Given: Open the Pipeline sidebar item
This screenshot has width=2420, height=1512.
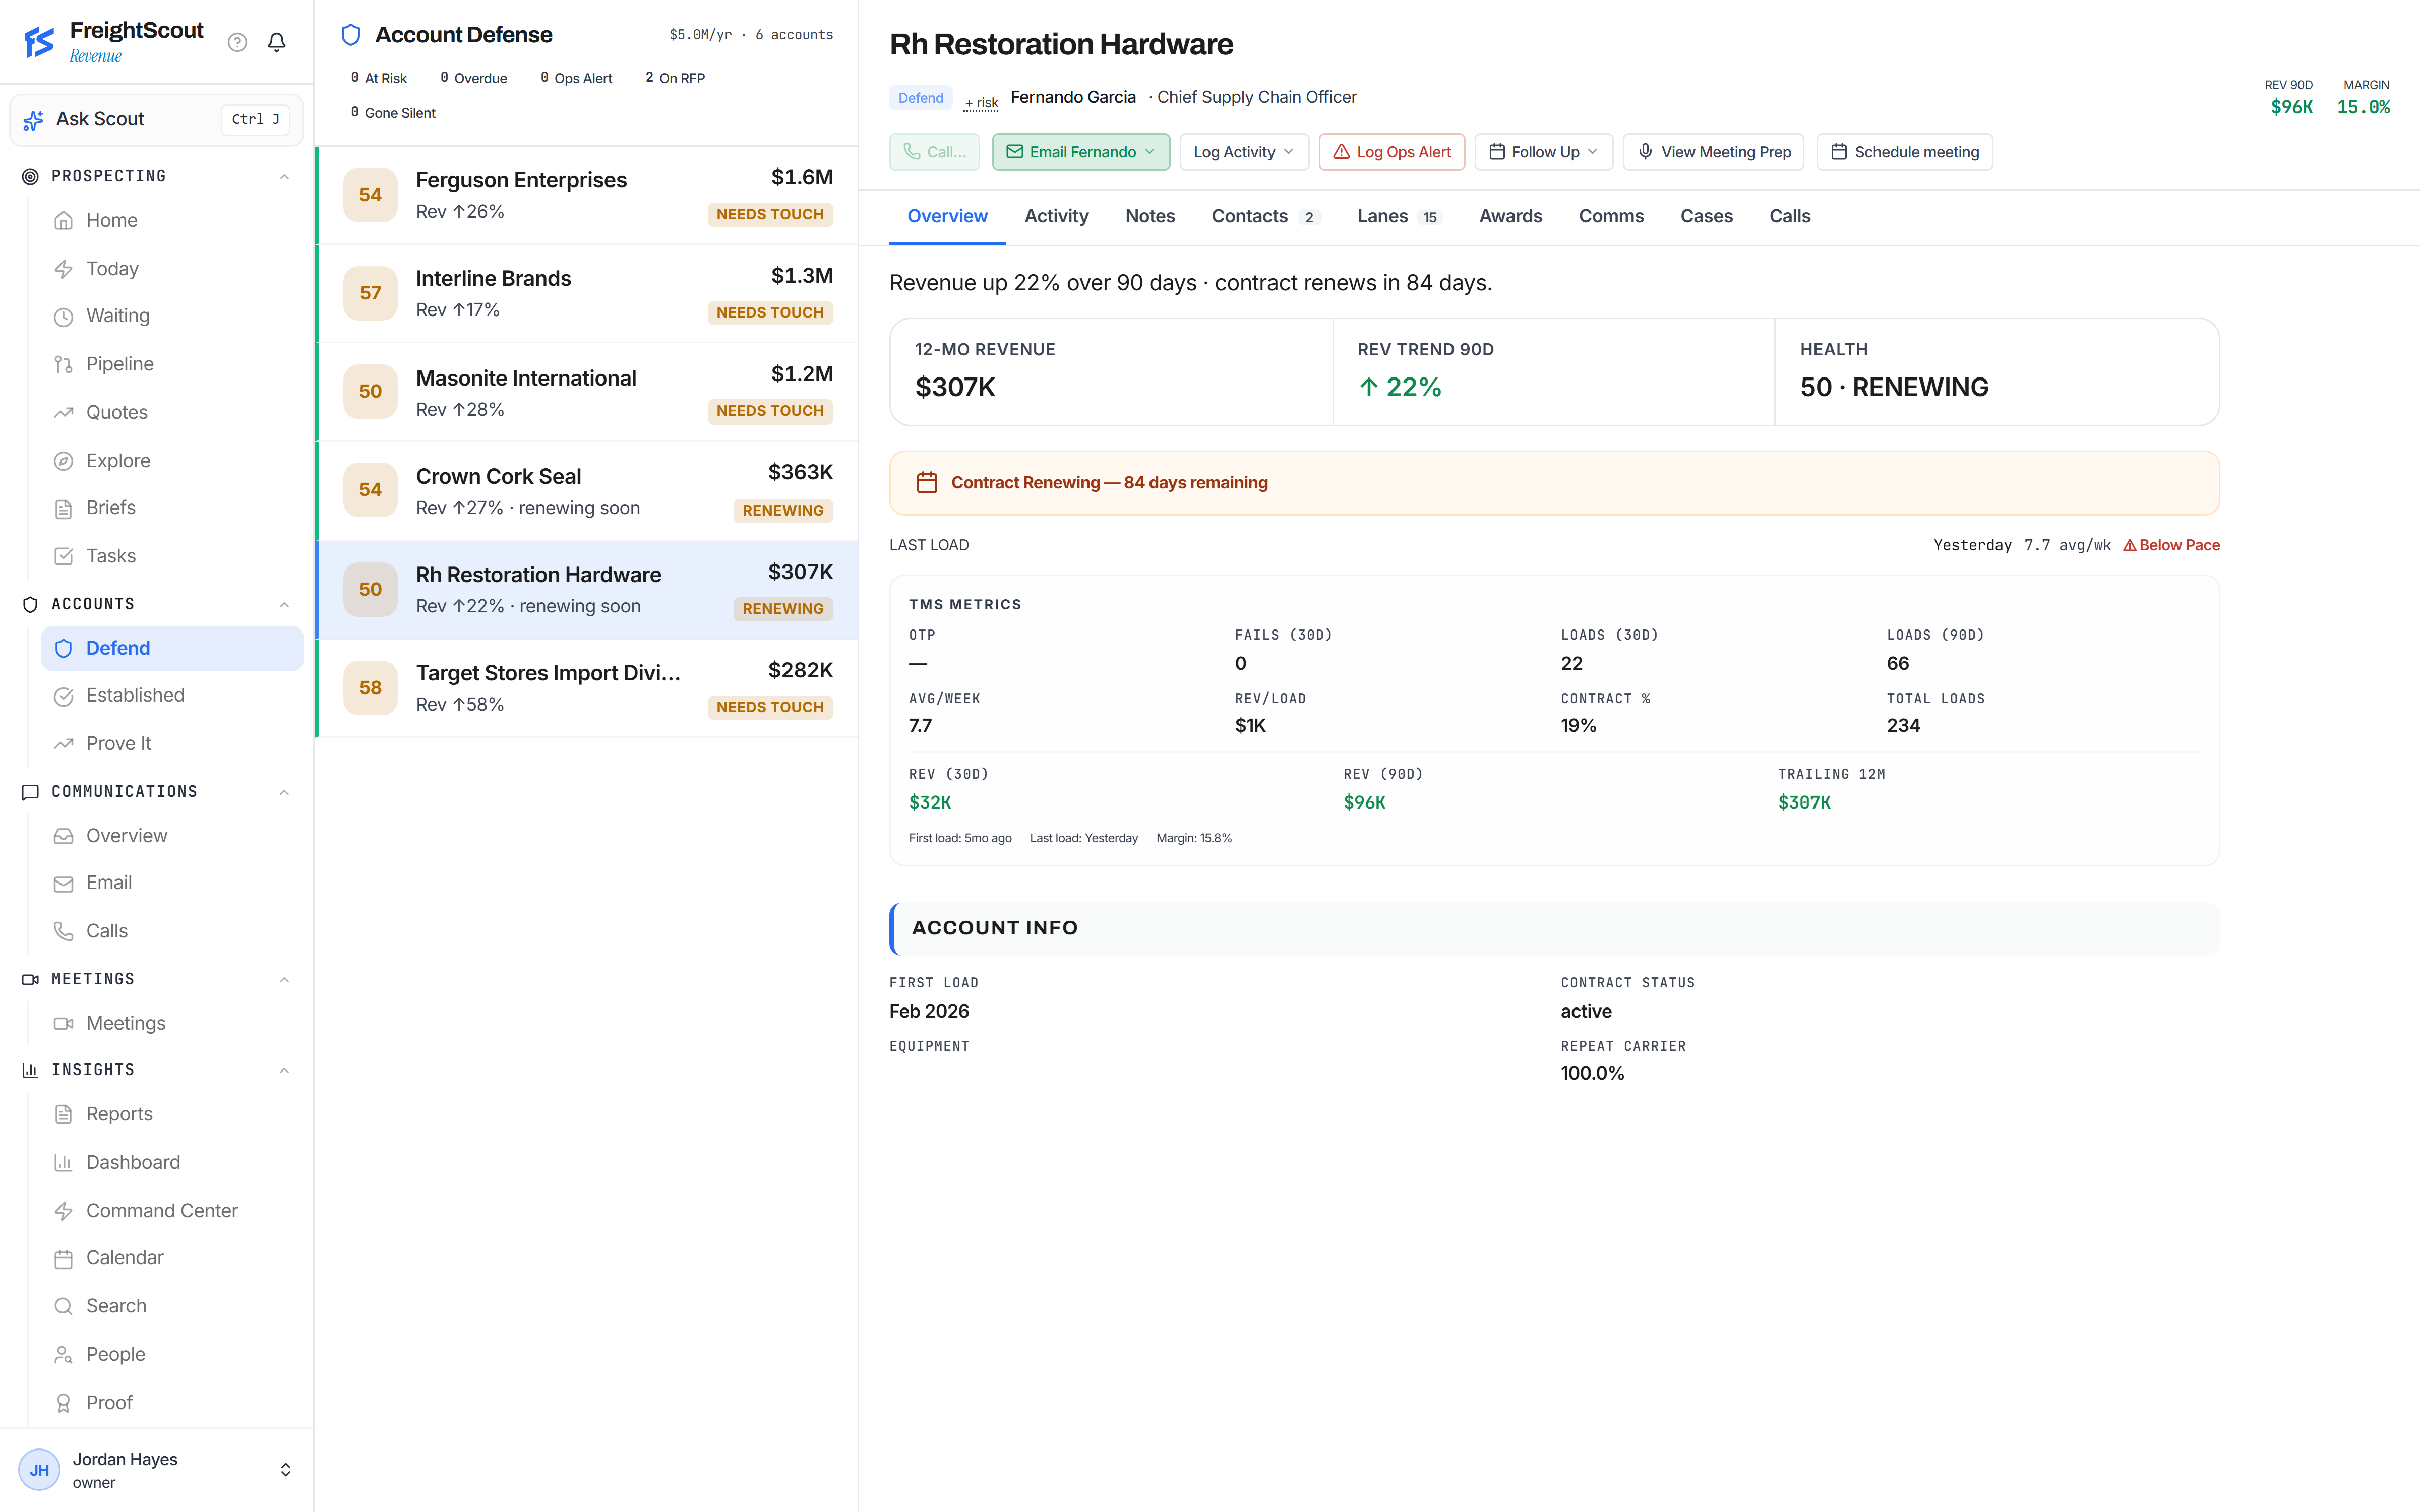Looking at the screenshot, I should [119, 364].
